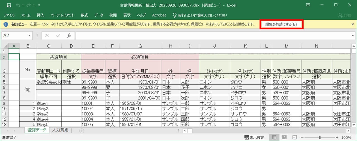Image resolution: width=357 pixels, height=141 pixels.
Task: Switch to Normal view icon in status bar
Action: (x=274, y=137)
